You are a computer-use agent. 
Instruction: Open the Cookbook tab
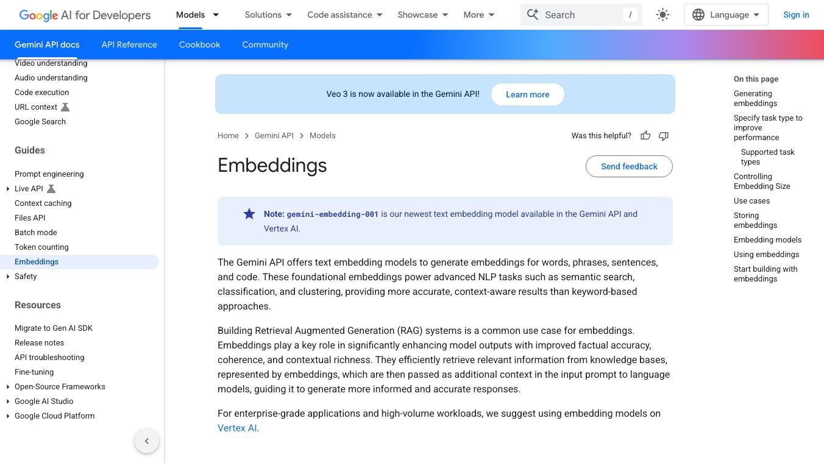[199, 44]
